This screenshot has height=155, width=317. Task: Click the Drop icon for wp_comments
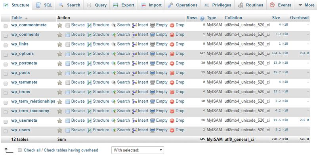(172, 35)
